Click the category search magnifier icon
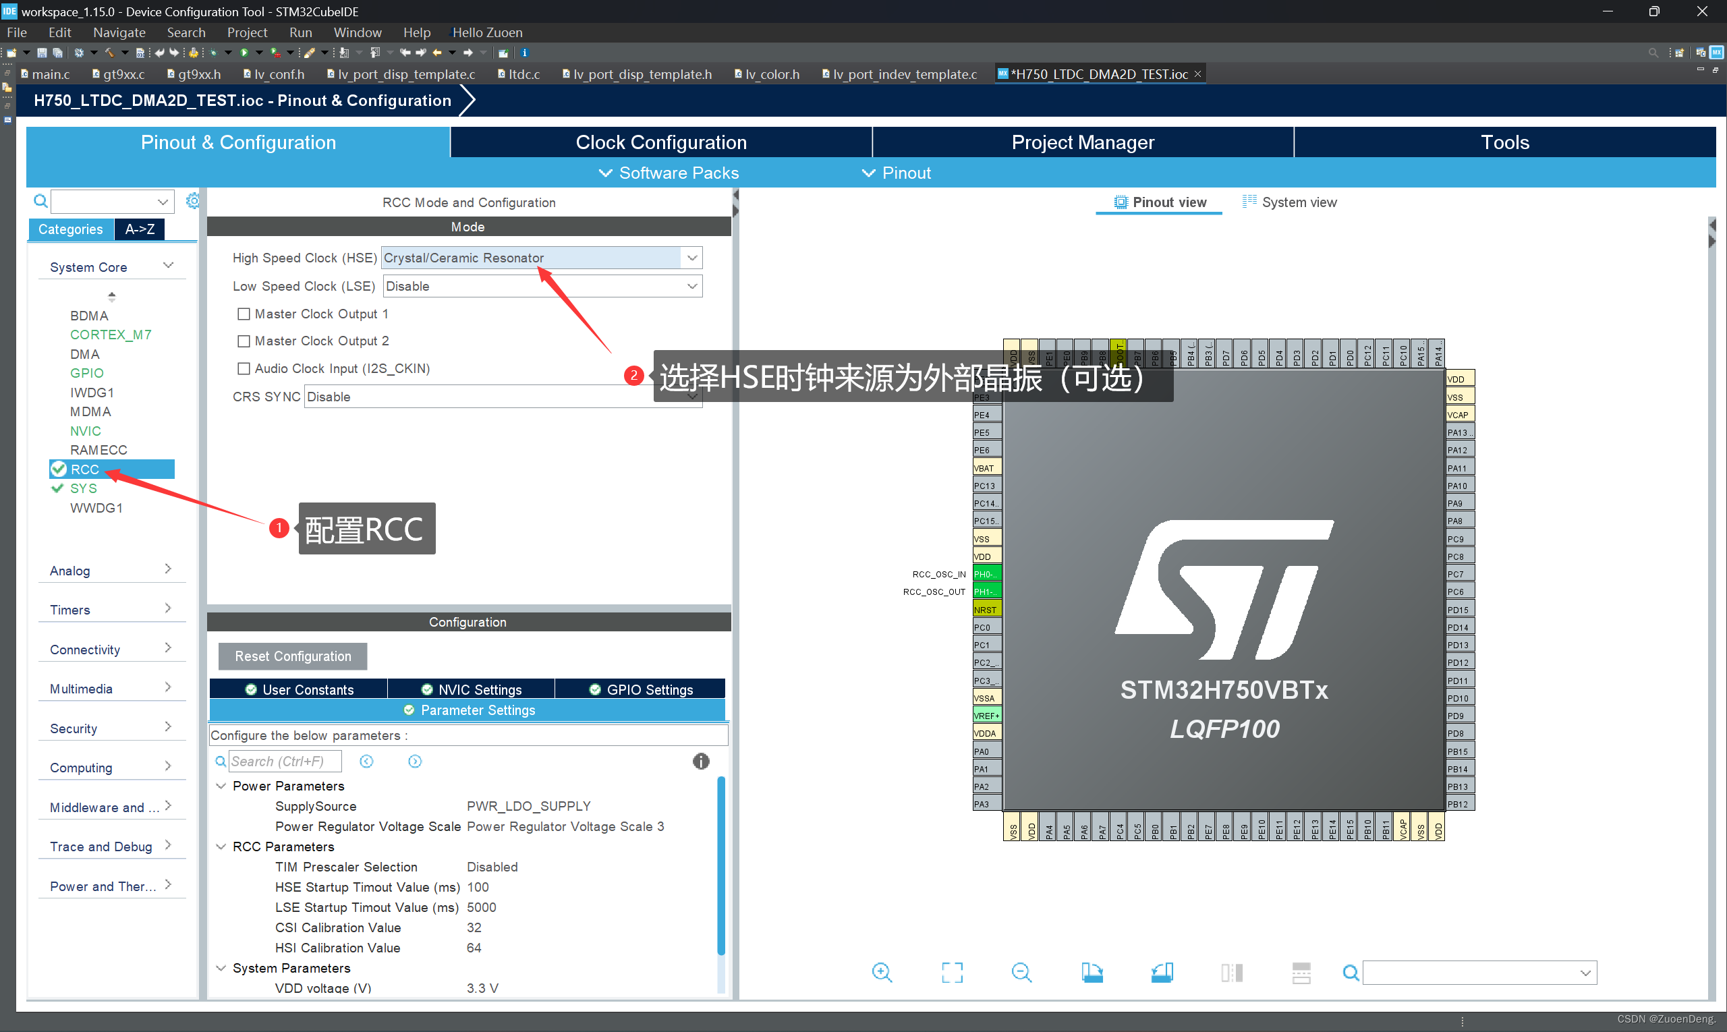Screen dimensions: 1727x1032 tap(40, 202)
